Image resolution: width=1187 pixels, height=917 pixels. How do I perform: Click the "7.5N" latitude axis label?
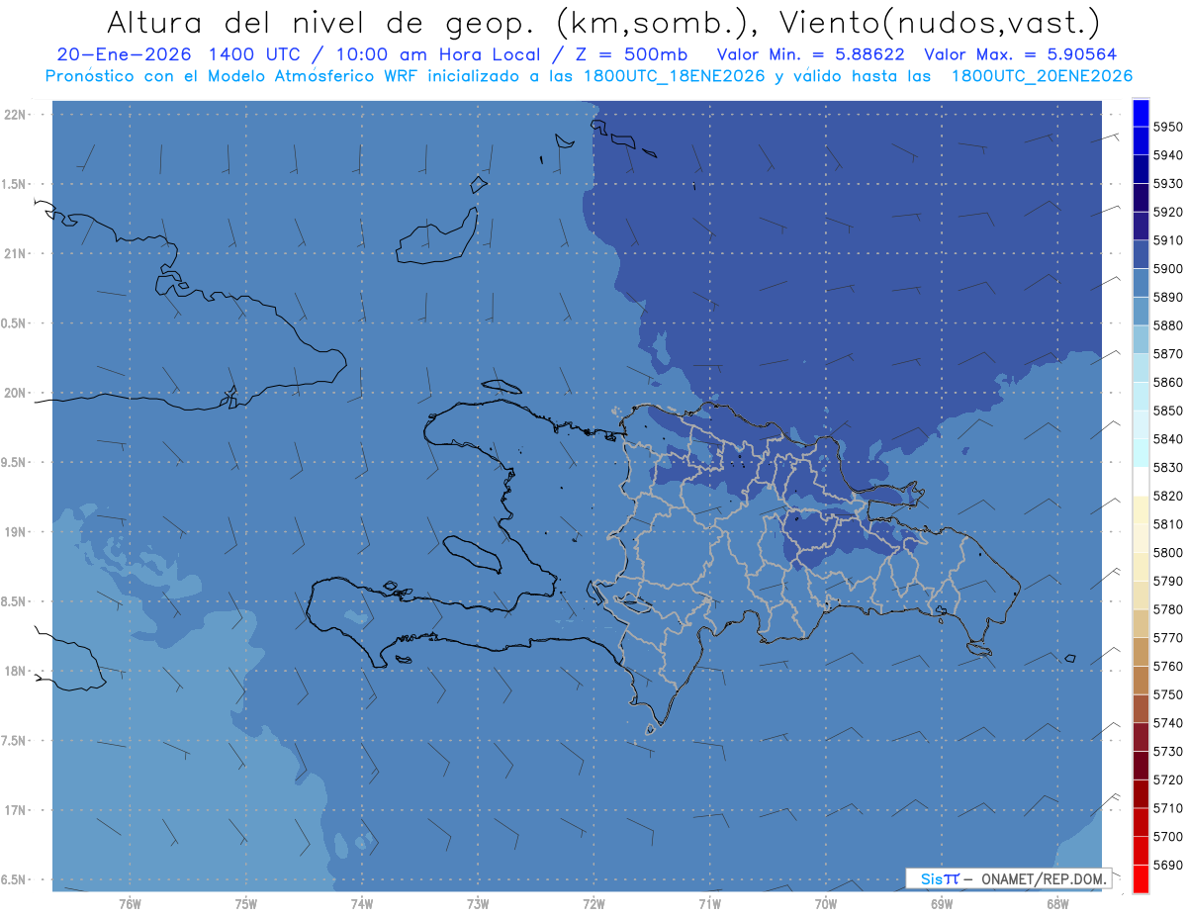click(14, 740)
